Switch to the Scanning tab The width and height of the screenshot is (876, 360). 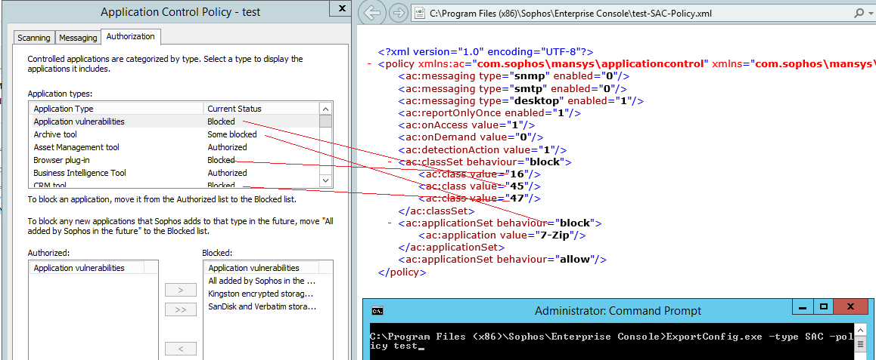[33, 38]
